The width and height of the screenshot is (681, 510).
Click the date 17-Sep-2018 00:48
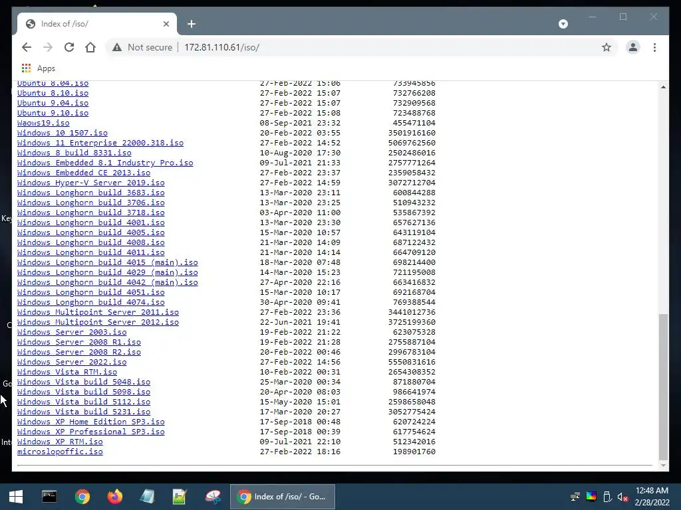point(300,422)
